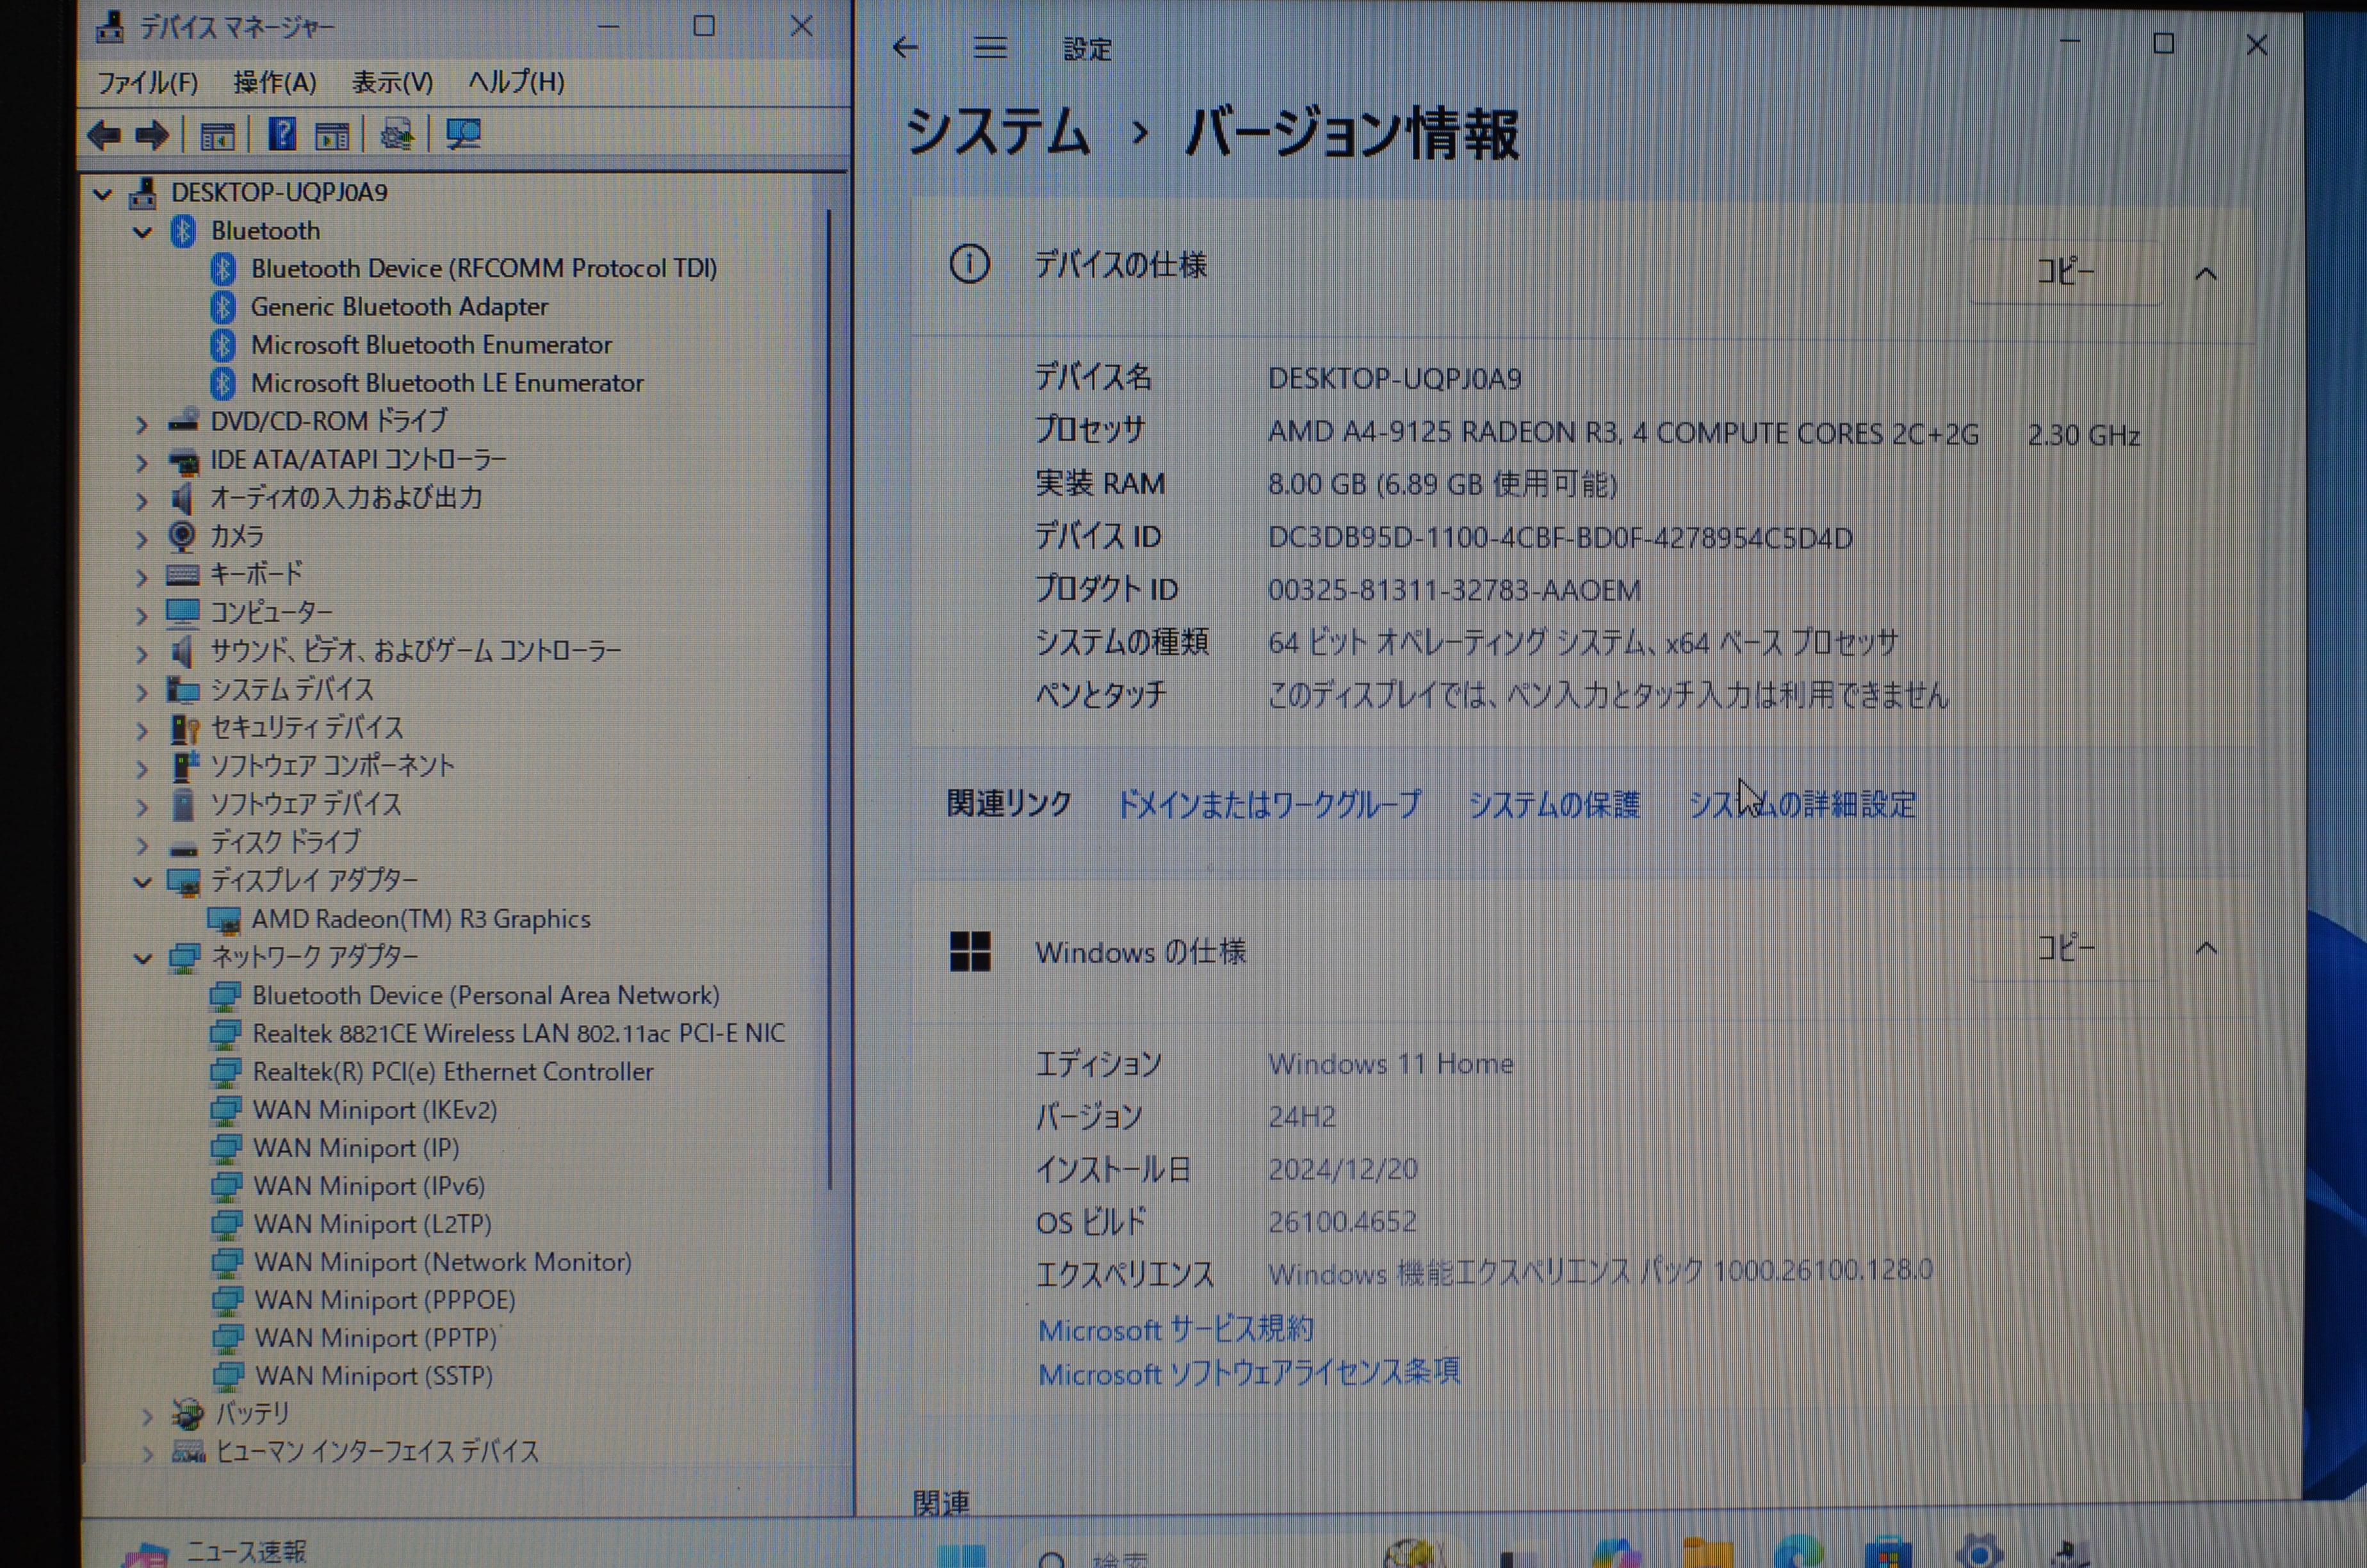Collapse the デバイスの仕様 section chevron

coord(2205,274)
